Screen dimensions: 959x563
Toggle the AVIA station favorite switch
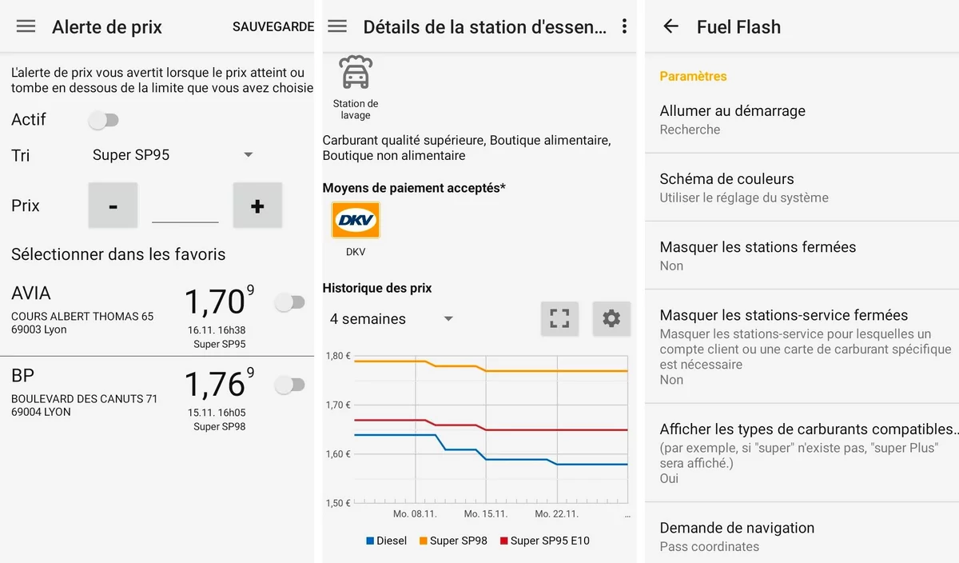(x=289, y=302)
